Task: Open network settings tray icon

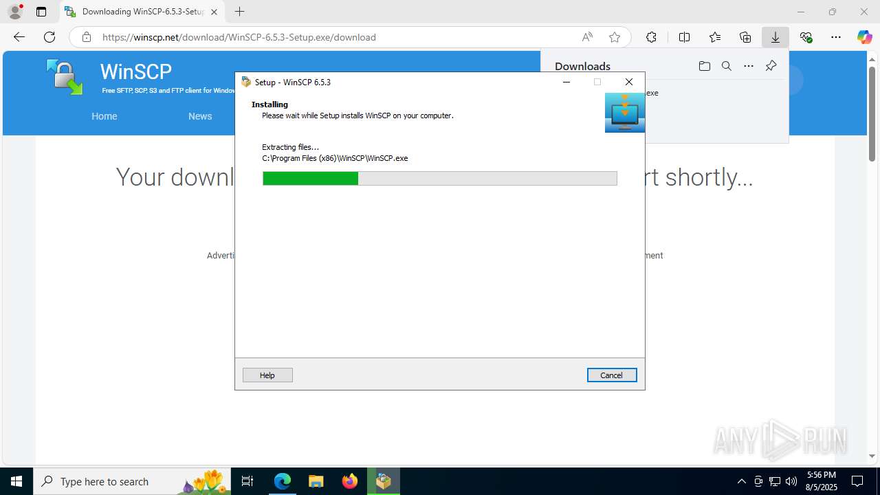Action: click(775, 481)
